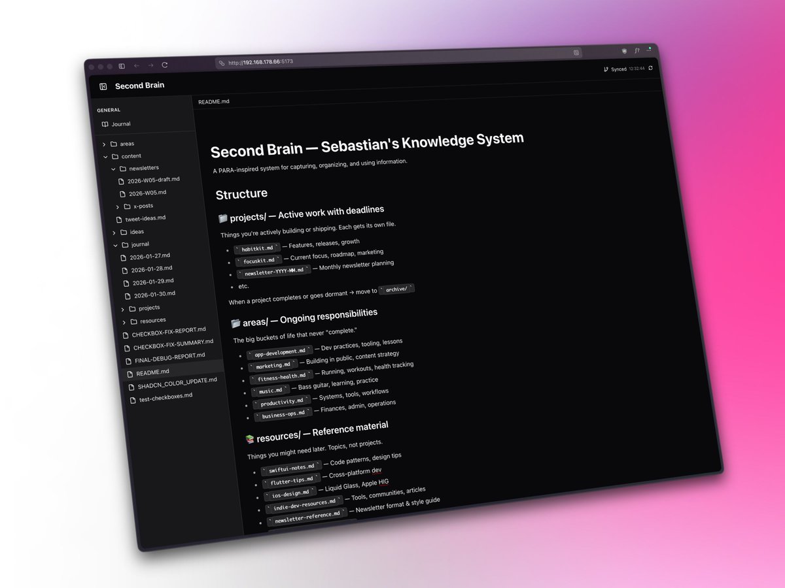785x588 pixels.
Task: Expand the projects folder chevron
Action: (x=122, y=309)
